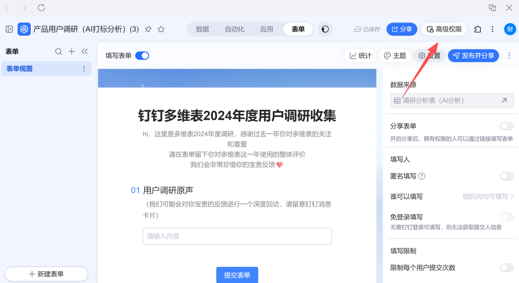Open the 设置 settings button
The height and width of the screenshot is (283, 519).
pos(429,56)
